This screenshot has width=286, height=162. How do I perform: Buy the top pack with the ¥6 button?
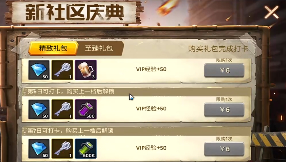pyautogui.click(x=224, y=70)
